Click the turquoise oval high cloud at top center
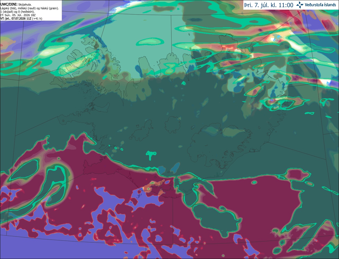339x259 pixels. pyautogui.click(x=150, y=41)
